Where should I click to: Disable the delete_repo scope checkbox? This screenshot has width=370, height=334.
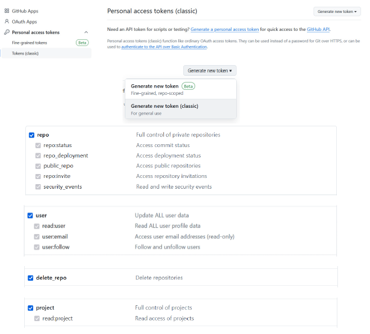[30, 278]
